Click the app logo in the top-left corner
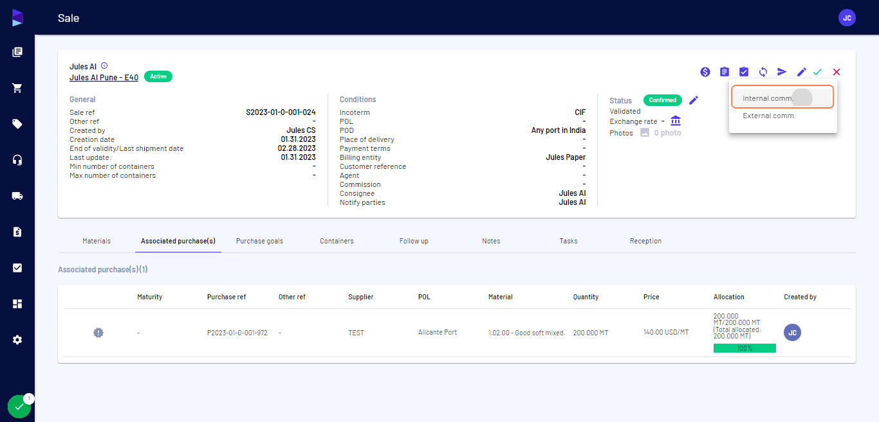Viewport: 879px width, 422px height. point(17,18)
